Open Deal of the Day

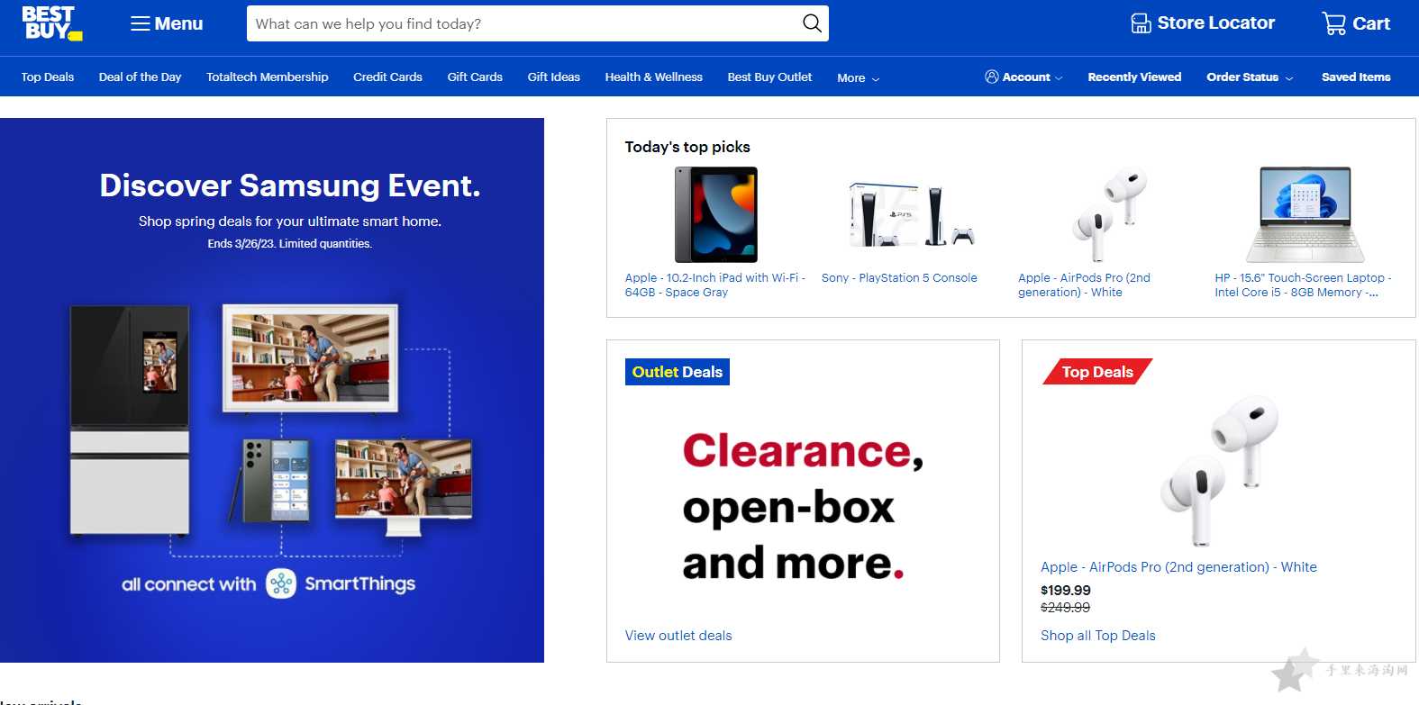[x=140, y=77]
